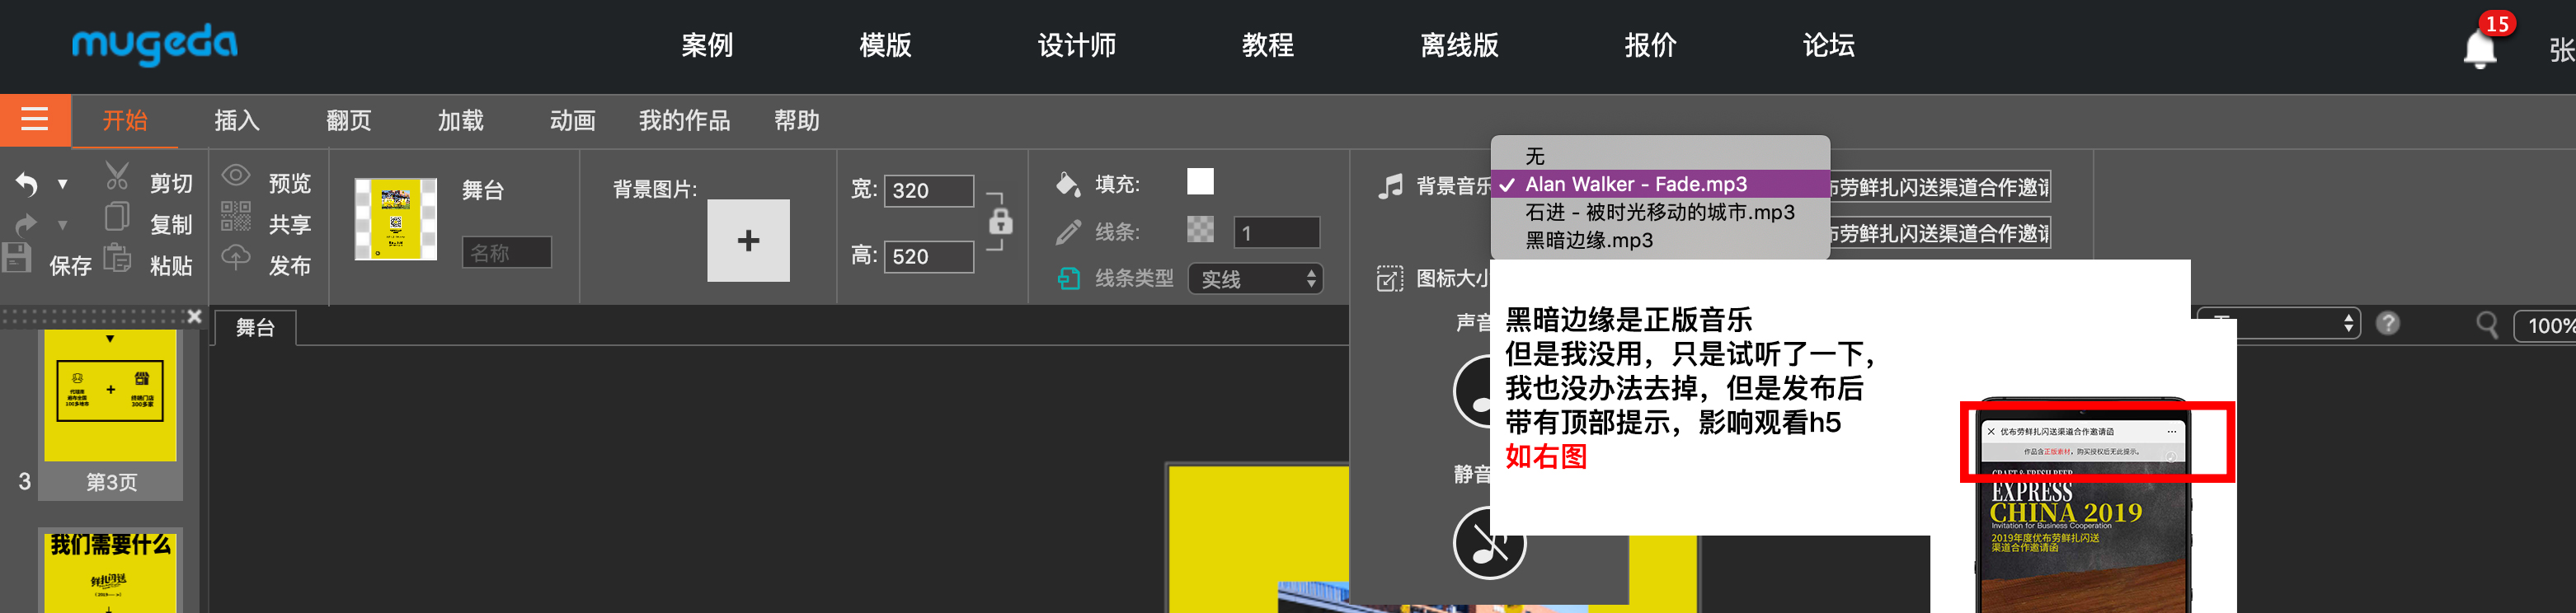Toggle the width-height lock icon
The height and width of the screenshot is (613, 2576).
click(1001, 222)
